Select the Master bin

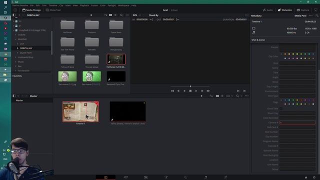tap(19, 100)
